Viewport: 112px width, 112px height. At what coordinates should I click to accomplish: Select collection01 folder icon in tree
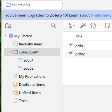(15, 52)
